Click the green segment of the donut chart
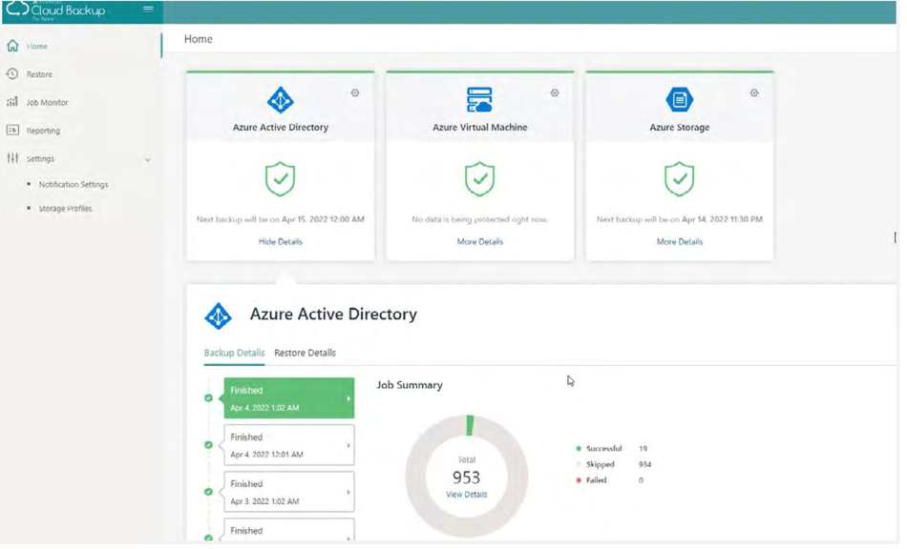The width and height of the screenshot is (907, 549). tap(471, 427)
